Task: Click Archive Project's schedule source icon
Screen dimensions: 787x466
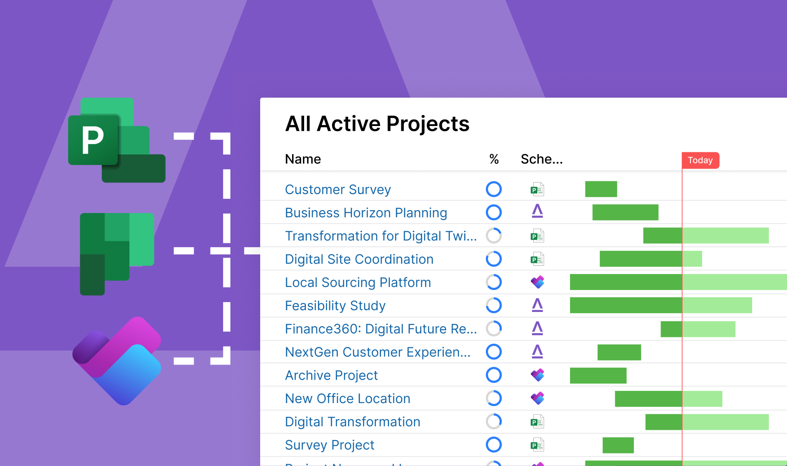Action: (x=537, y=375)
